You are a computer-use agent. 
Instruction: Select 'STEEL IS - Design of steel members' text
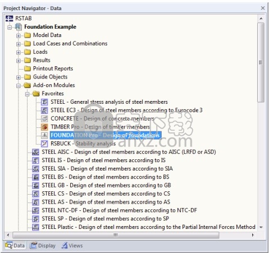(103, 160)
